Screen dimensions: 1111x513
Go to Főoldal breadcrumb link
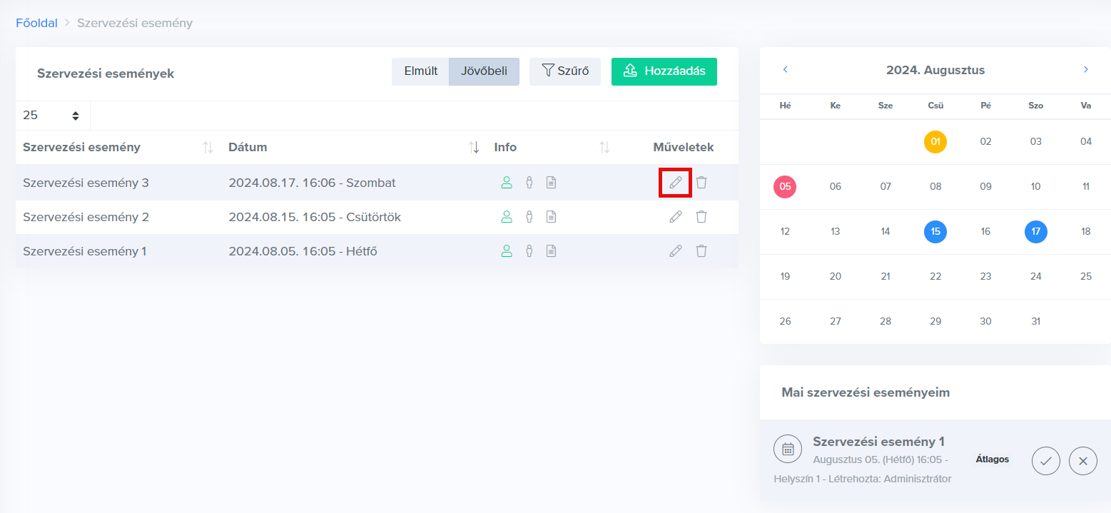36,23
